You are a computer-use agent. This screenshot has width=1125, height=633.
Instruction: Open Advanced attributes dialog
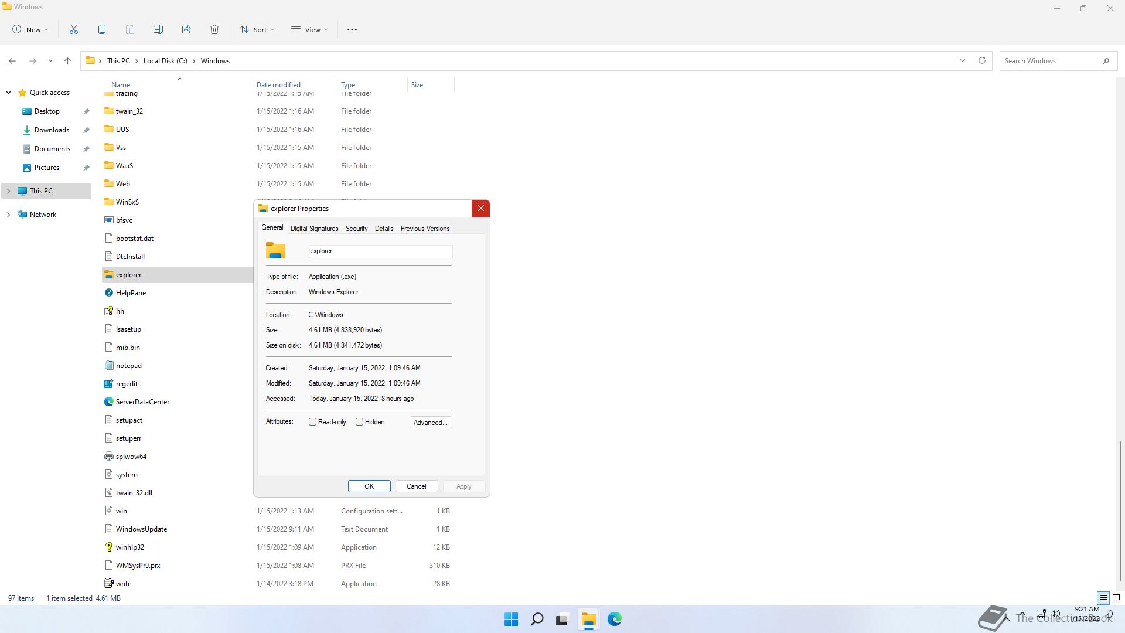click(431, 423)
